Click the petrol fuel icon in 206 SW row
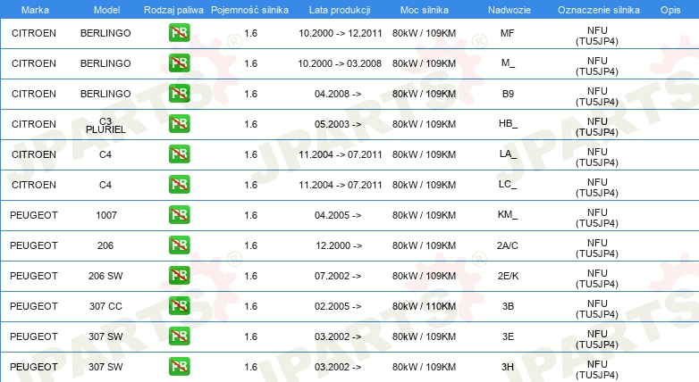Viewport: 699px width, 382px height. coord(179,275)
